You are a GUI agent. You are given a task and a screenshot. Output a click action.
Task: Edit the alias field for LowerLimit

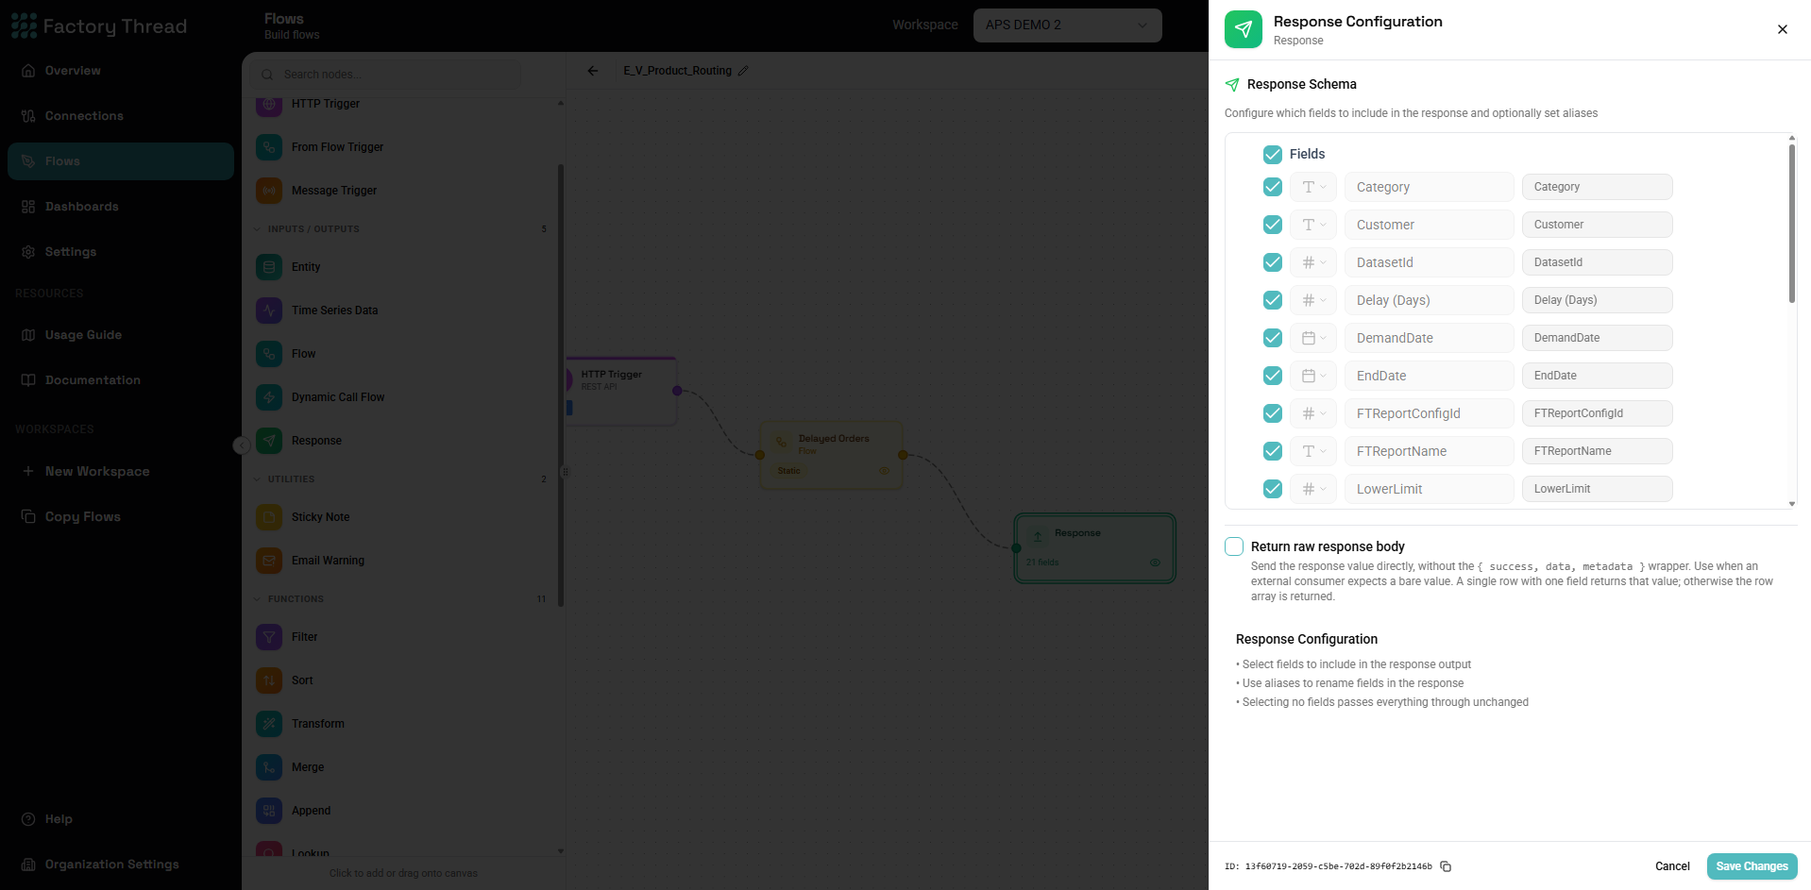1597,489
